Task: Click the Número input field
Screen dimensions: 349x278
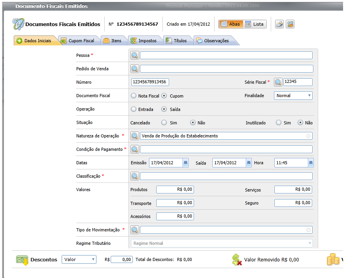Action: click(x=150, y=82)
